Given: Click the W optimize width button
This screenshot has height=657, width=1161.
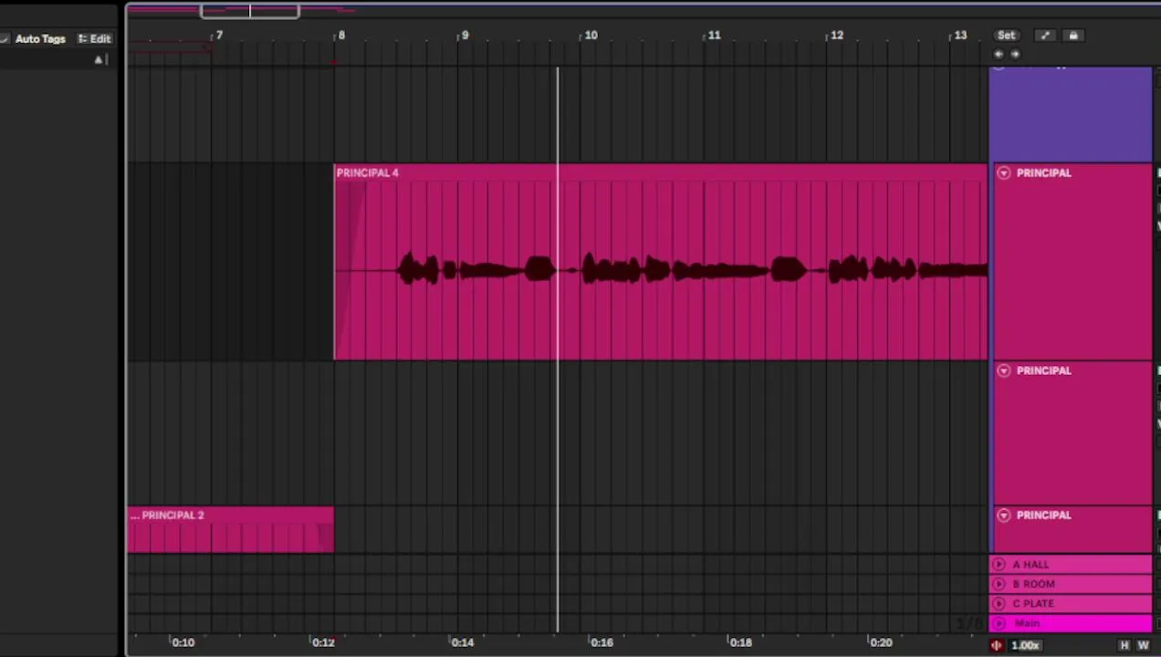Looking at the screenshot, I should 1143,645.
